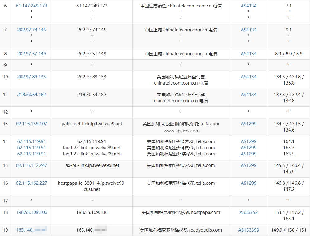310x236 pixels.
Task: Select latency value 153.4 / 157.2 / 163.1
Action: pos(289,215)
